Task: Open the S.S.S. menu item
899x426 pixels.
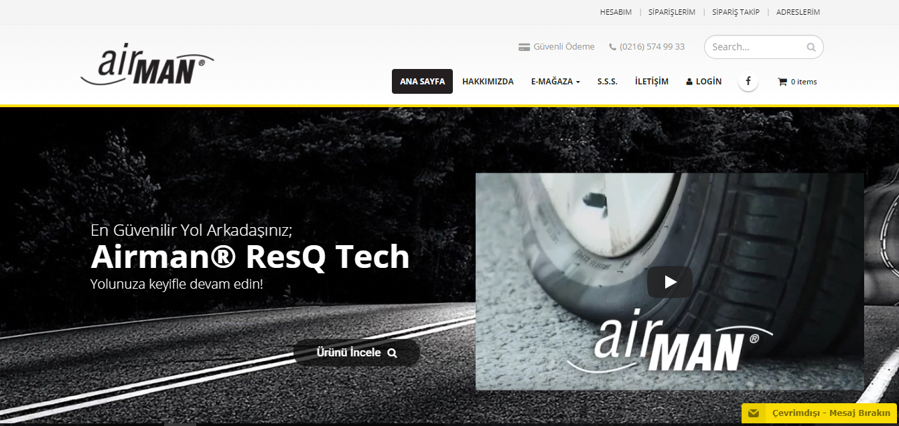Action: [x=607, y=82]
